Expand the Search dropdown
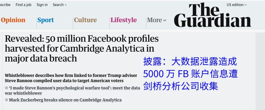Image resolution: width=265 pixels, height=110 pixels. tap(59, 5)
